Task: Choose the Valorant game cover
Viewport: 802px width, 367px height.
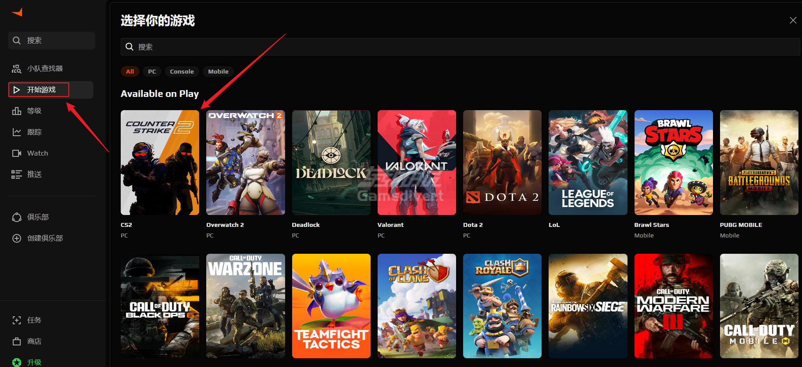Action: (x=416, y=163)
